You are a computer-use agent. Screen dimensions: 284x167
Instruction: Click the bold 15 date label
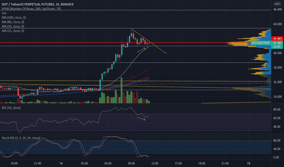pos(249,163)
